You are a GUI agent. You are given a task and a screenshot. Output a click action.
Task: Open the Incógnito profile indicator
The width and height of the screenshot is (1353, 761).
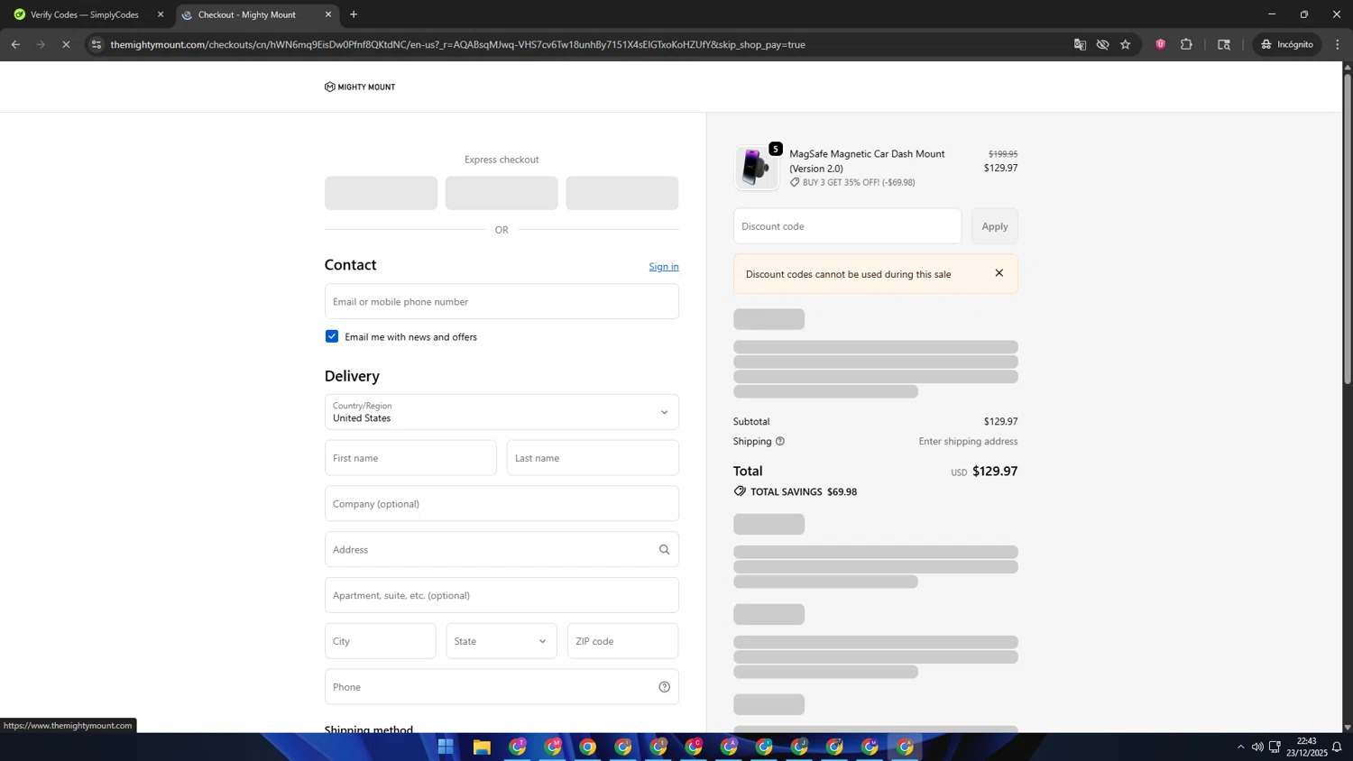click(x=1287, y=44)
